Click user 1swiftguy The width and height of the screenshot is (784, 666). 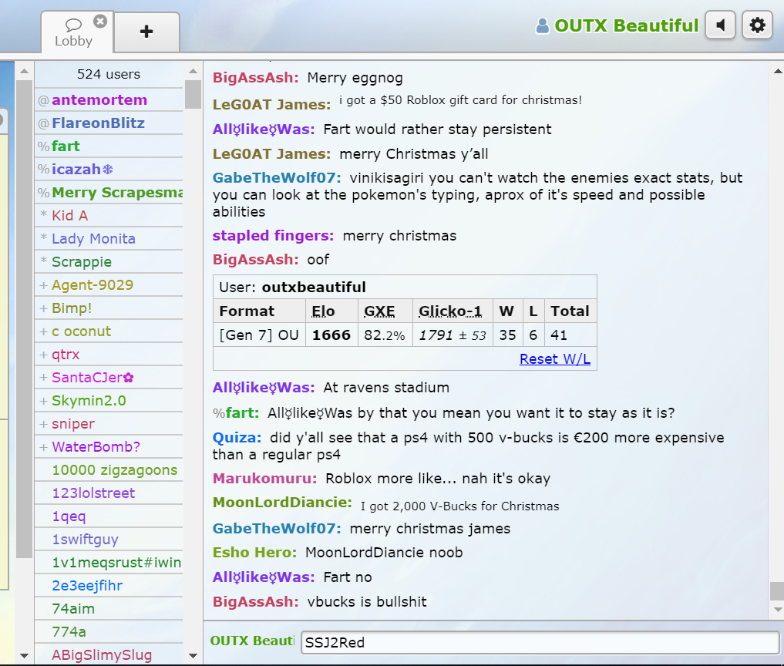[109, 540]
